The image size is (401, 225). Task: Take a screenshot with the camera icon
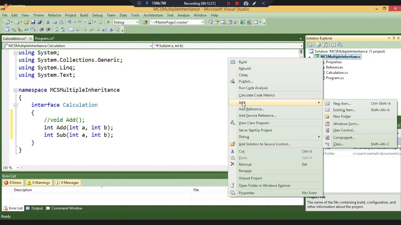246,3
